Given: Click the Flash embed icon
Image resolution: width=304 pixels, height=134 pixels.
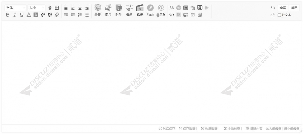Looking at the screenshot, I should (150, 10).
